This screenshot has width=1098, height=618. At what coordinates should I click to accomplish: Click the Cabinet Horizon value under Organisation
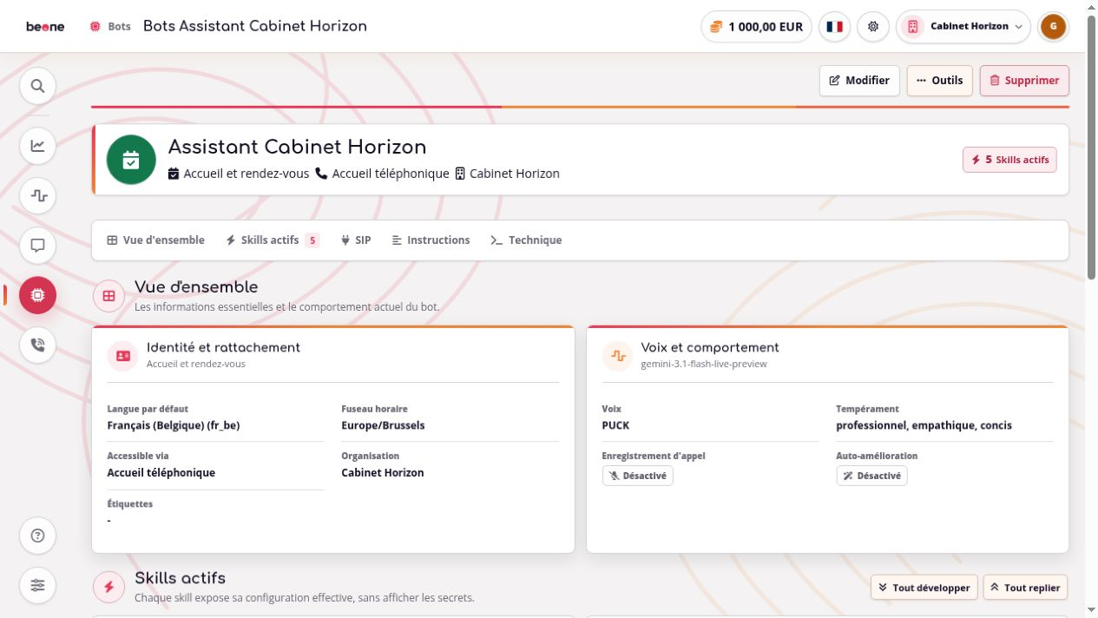383,473
